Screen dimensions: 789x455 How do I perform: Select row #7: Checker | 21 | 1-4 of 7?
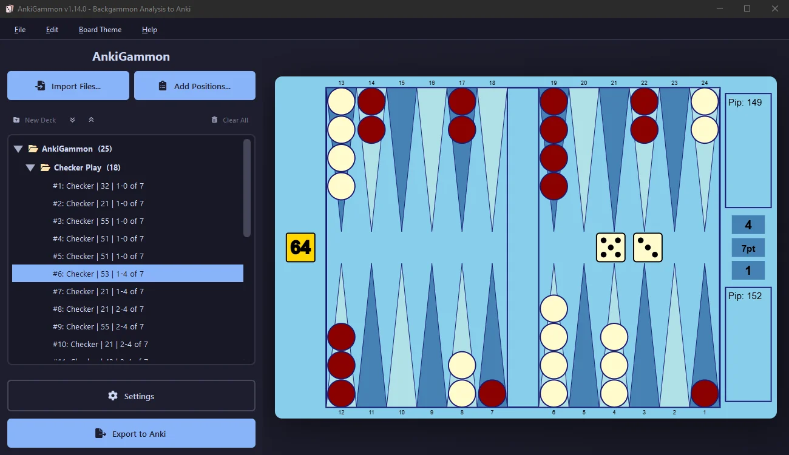tap(127, 291)
